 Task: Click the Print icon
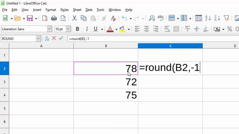54,18
